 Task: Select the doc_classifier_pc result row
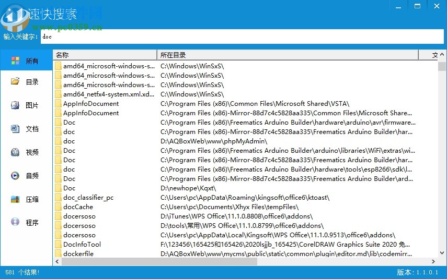coord(245,197)
